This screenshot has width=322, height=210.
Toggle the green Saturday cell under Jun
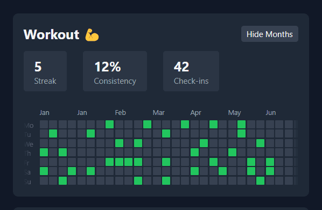click(x=270, y=171)
